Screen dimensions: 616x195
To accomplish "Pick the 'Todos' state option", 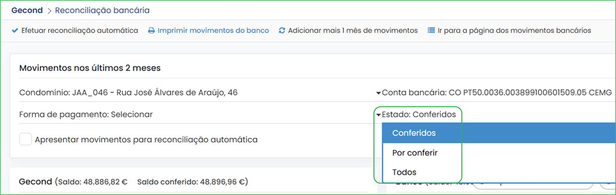I will point(499,172).
